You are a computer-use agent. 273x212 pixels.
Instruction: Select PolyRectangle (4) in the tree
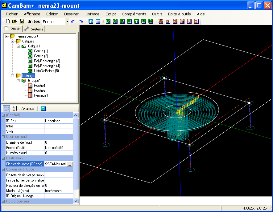coord(47,66)
